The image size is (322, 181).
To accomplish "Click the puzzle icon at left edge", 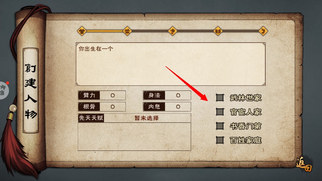I will [4, 90].
